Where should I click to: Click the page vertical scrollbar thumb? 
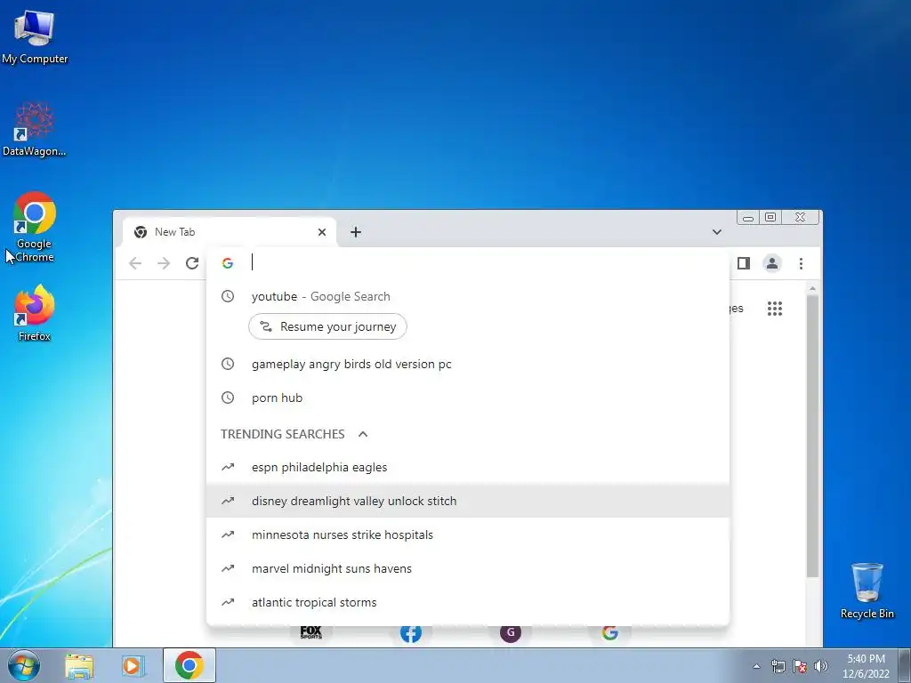(812, 436)
